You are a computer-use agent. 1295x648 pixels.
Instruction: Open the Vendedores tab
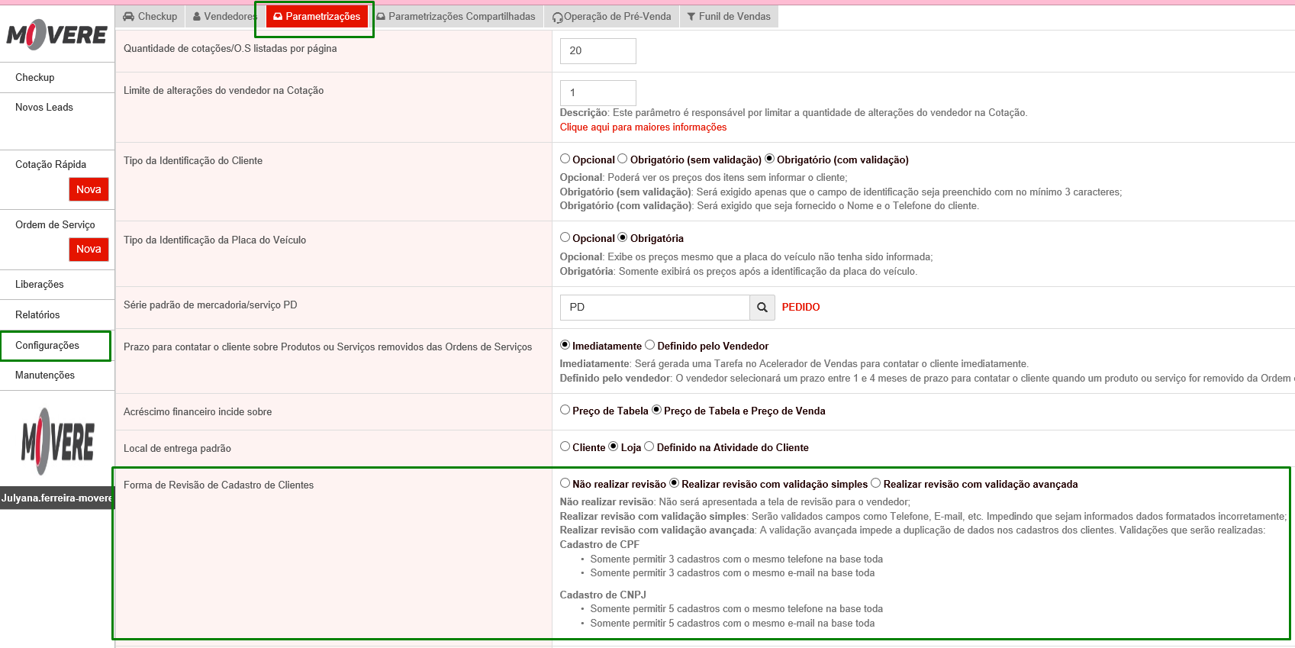[224, 17]
